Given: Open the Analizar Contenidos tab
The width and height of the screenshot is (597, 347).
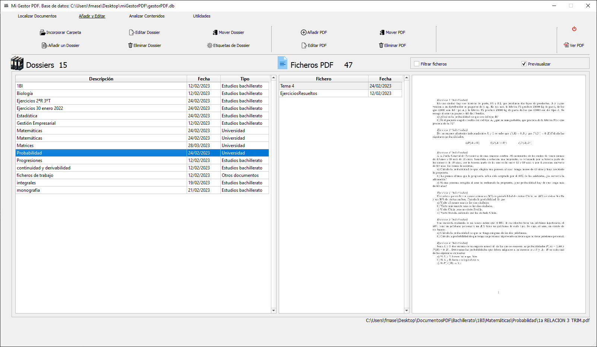Looking at the screenshot, I should coord(146,16).
